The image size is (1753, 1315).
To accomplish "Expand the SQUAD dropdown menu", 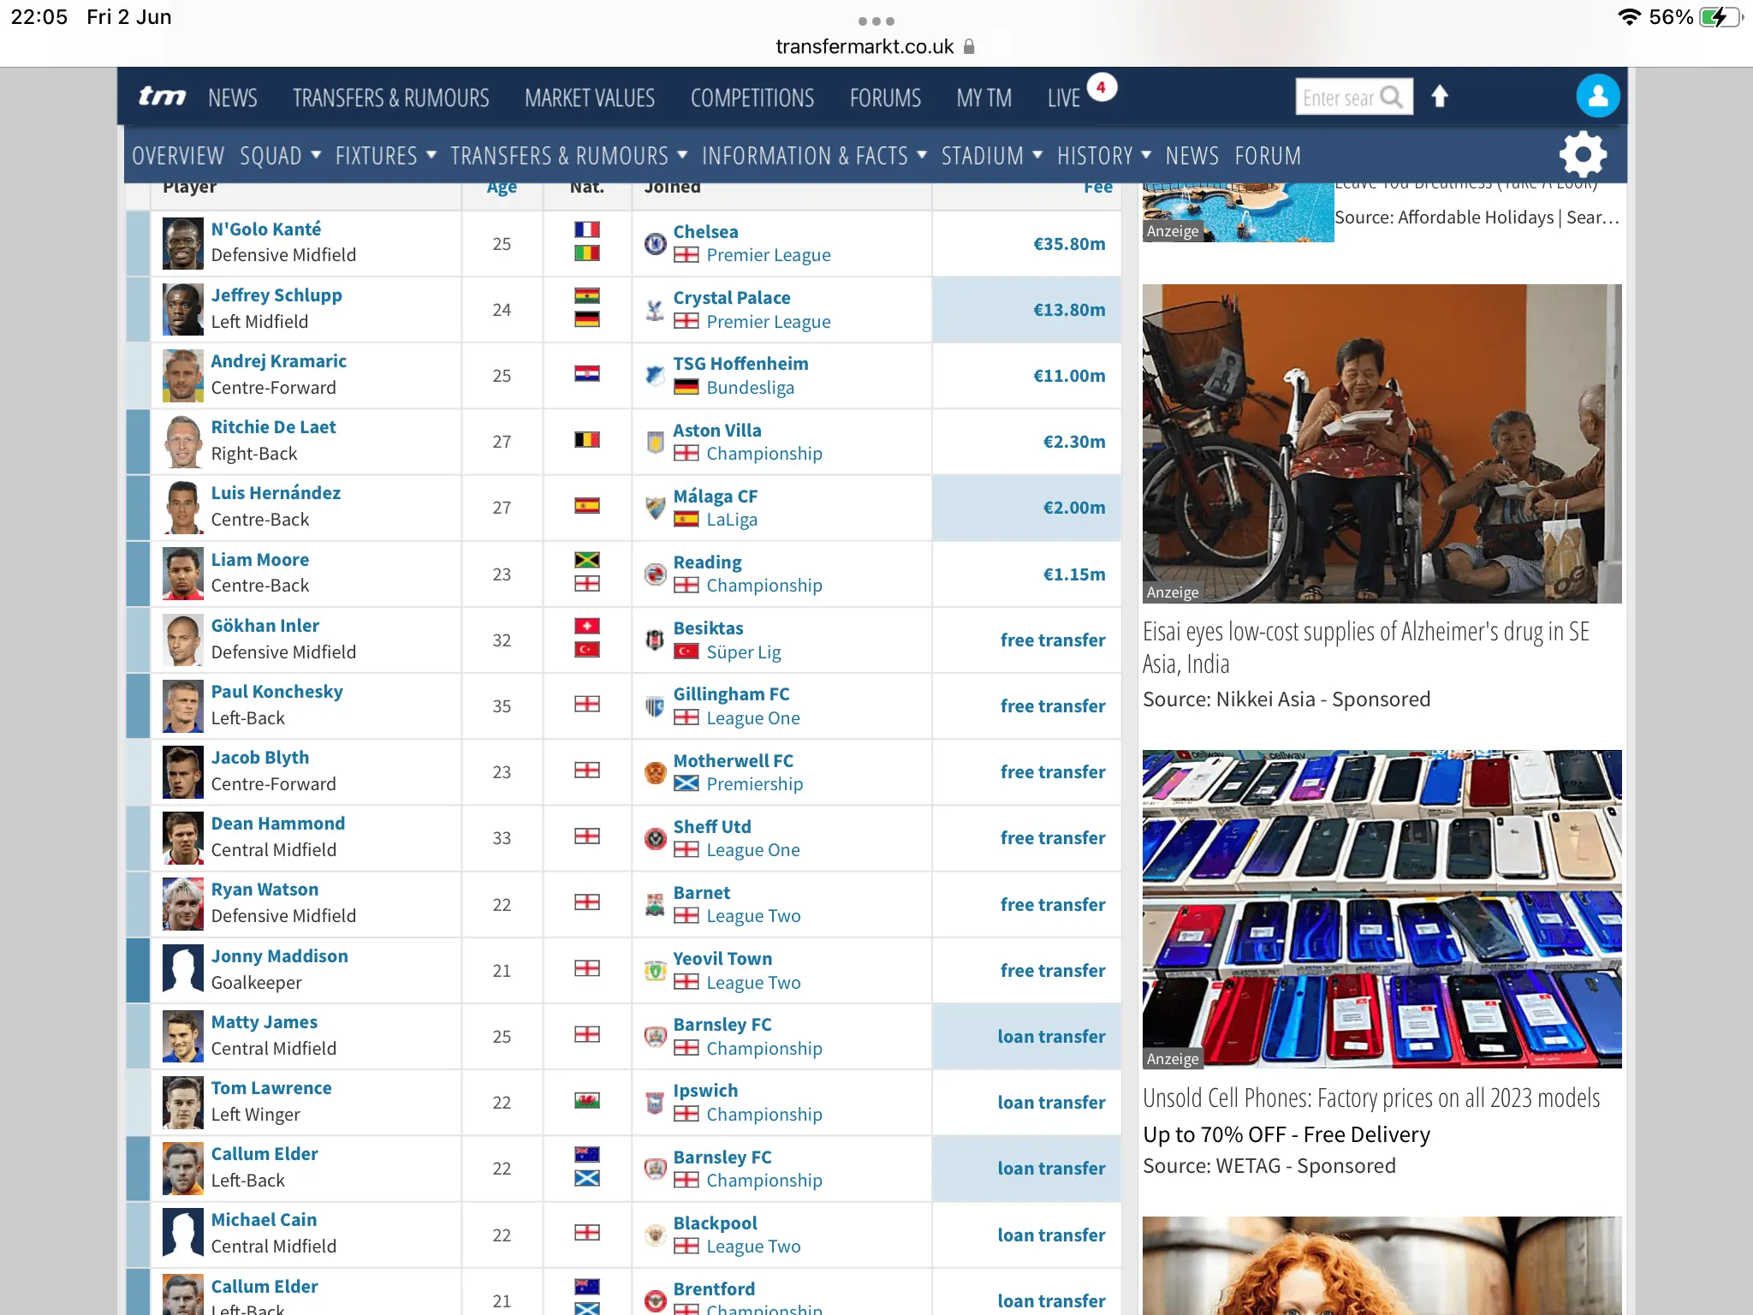I will (280, 156).
